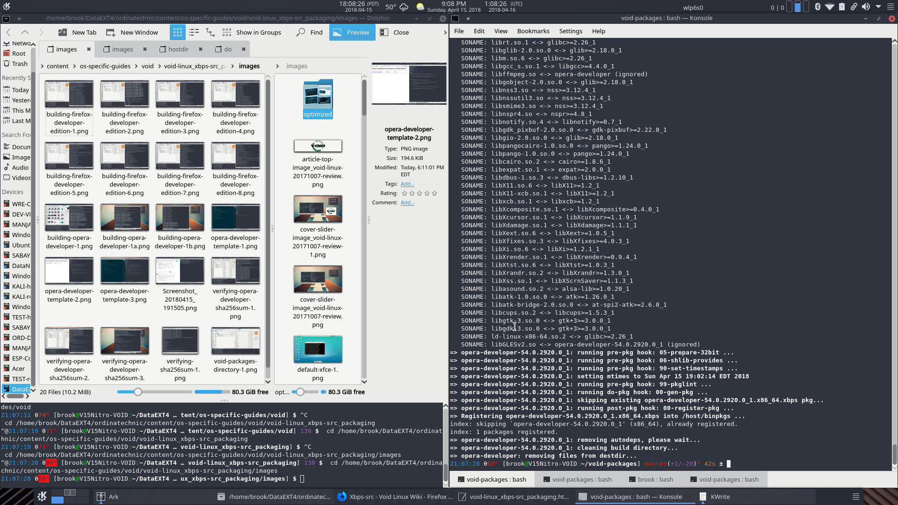Switch to Icons view mode
Screen dimensions: 898x505
coord(177,32)
